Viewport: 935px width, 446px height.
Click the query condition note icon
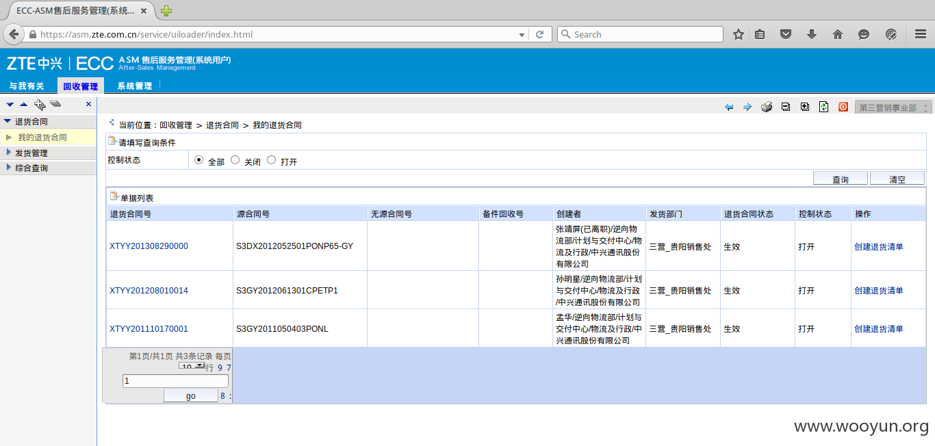[x=112, y=141]
